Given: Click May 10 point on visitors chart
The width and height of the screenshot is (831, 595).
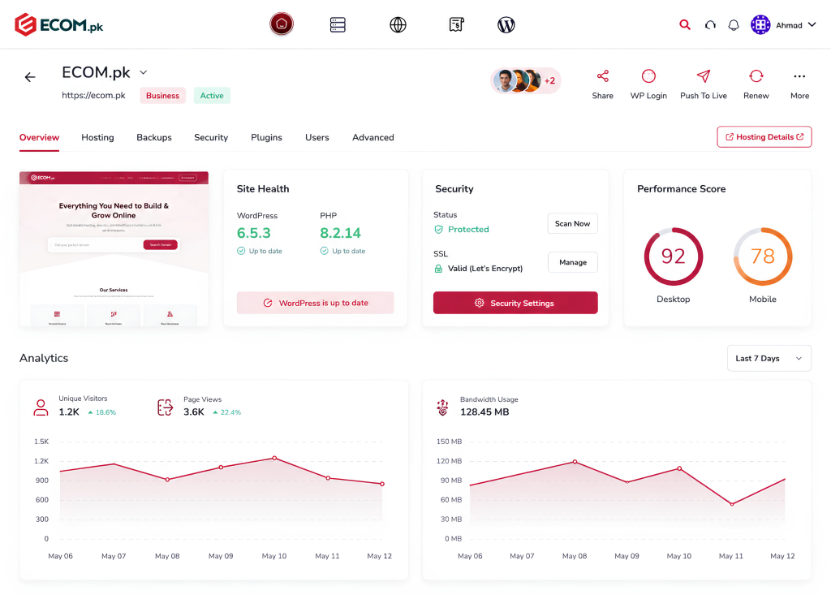Looking at the screenshot, I should pyautogui.click(x=274, y=458).
